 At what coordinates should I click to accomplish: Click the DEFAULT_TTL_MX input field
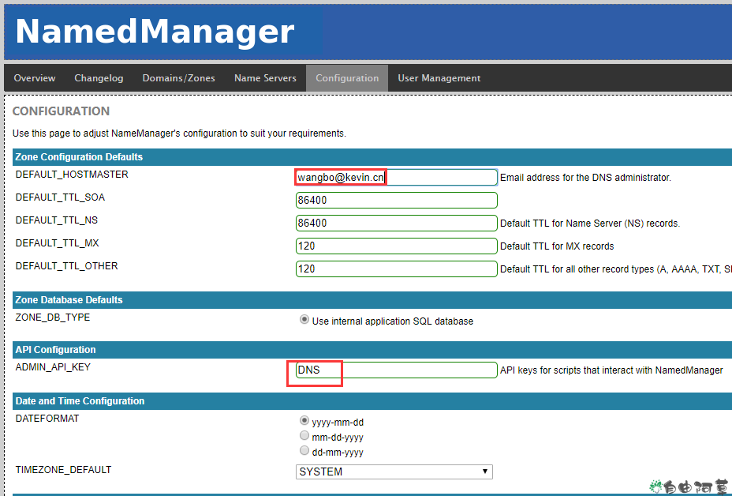click(x=396, y=246)
